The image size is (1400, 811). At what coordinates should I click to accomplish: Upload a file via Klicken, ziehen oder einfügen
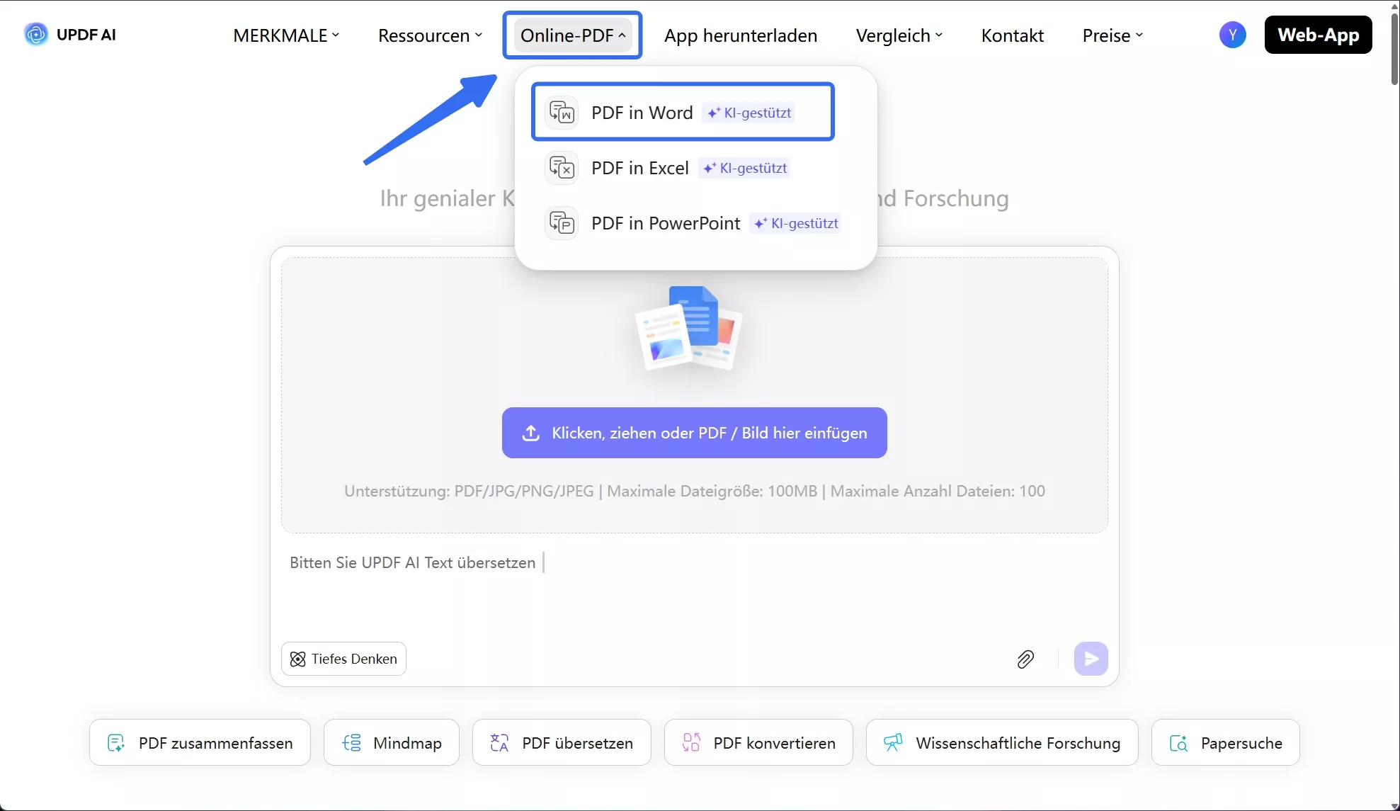click(x=694, y=432)
